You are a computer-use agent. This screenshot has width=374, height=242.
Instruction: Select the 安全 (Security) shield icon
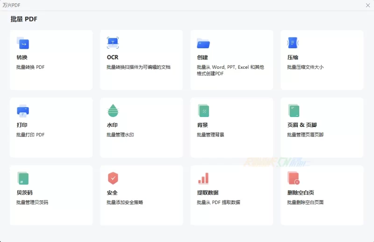coord(113,178)
